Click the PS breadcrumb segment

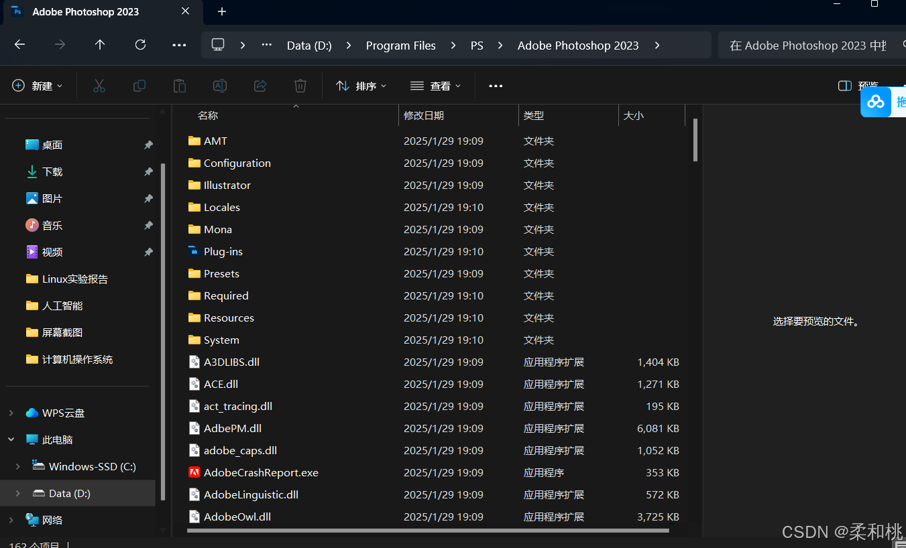(477, 46)
